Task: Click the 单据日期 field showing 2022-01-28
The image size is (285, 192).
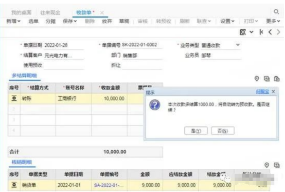Action: (x=64, y=45)
